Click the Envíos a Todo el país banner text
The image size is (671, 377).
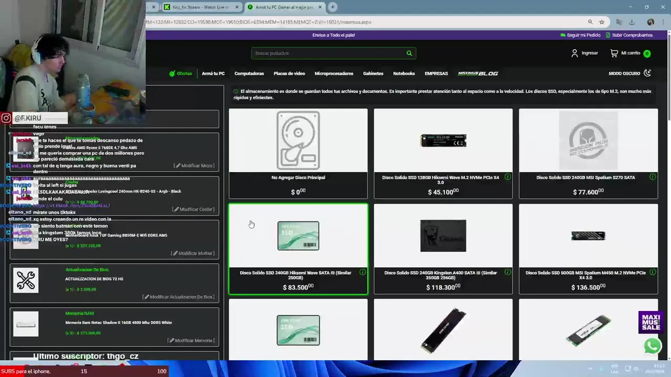333,35
